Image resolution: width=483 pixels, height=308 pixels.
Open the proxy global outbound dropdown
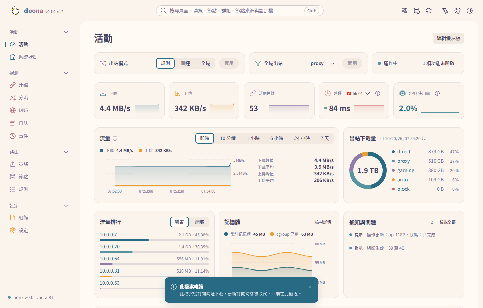coord(322,63)
